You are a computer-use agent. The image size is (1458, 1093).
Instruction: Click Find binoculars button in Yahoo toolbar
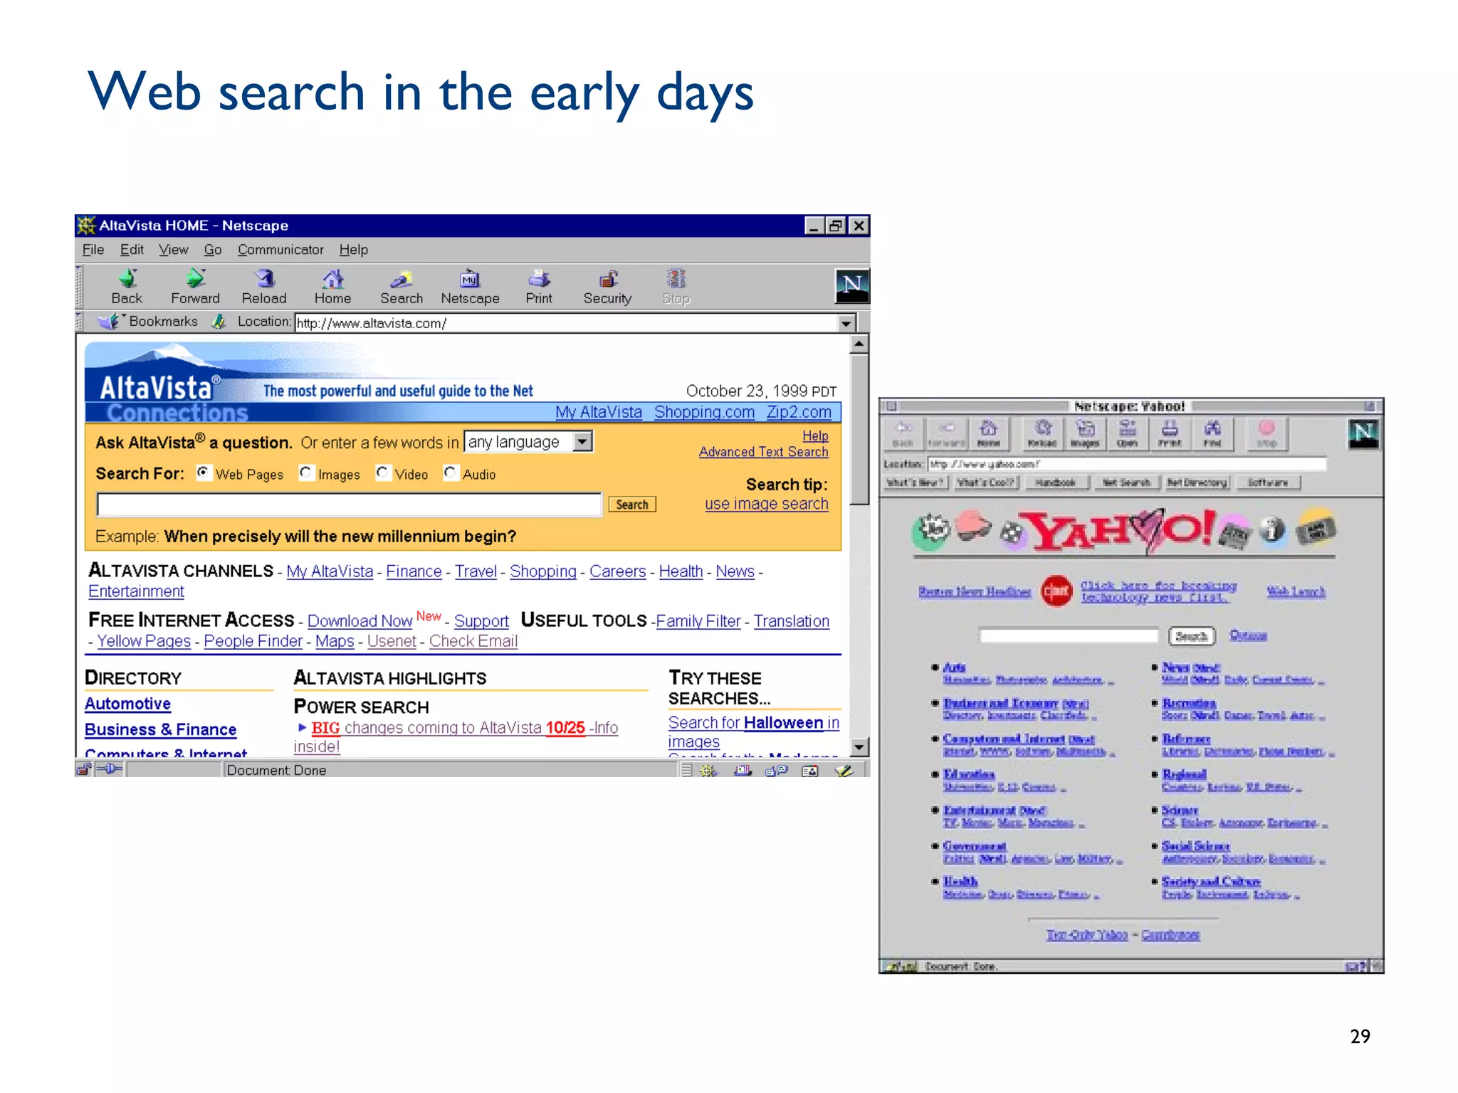click(x=1212, y=433)
